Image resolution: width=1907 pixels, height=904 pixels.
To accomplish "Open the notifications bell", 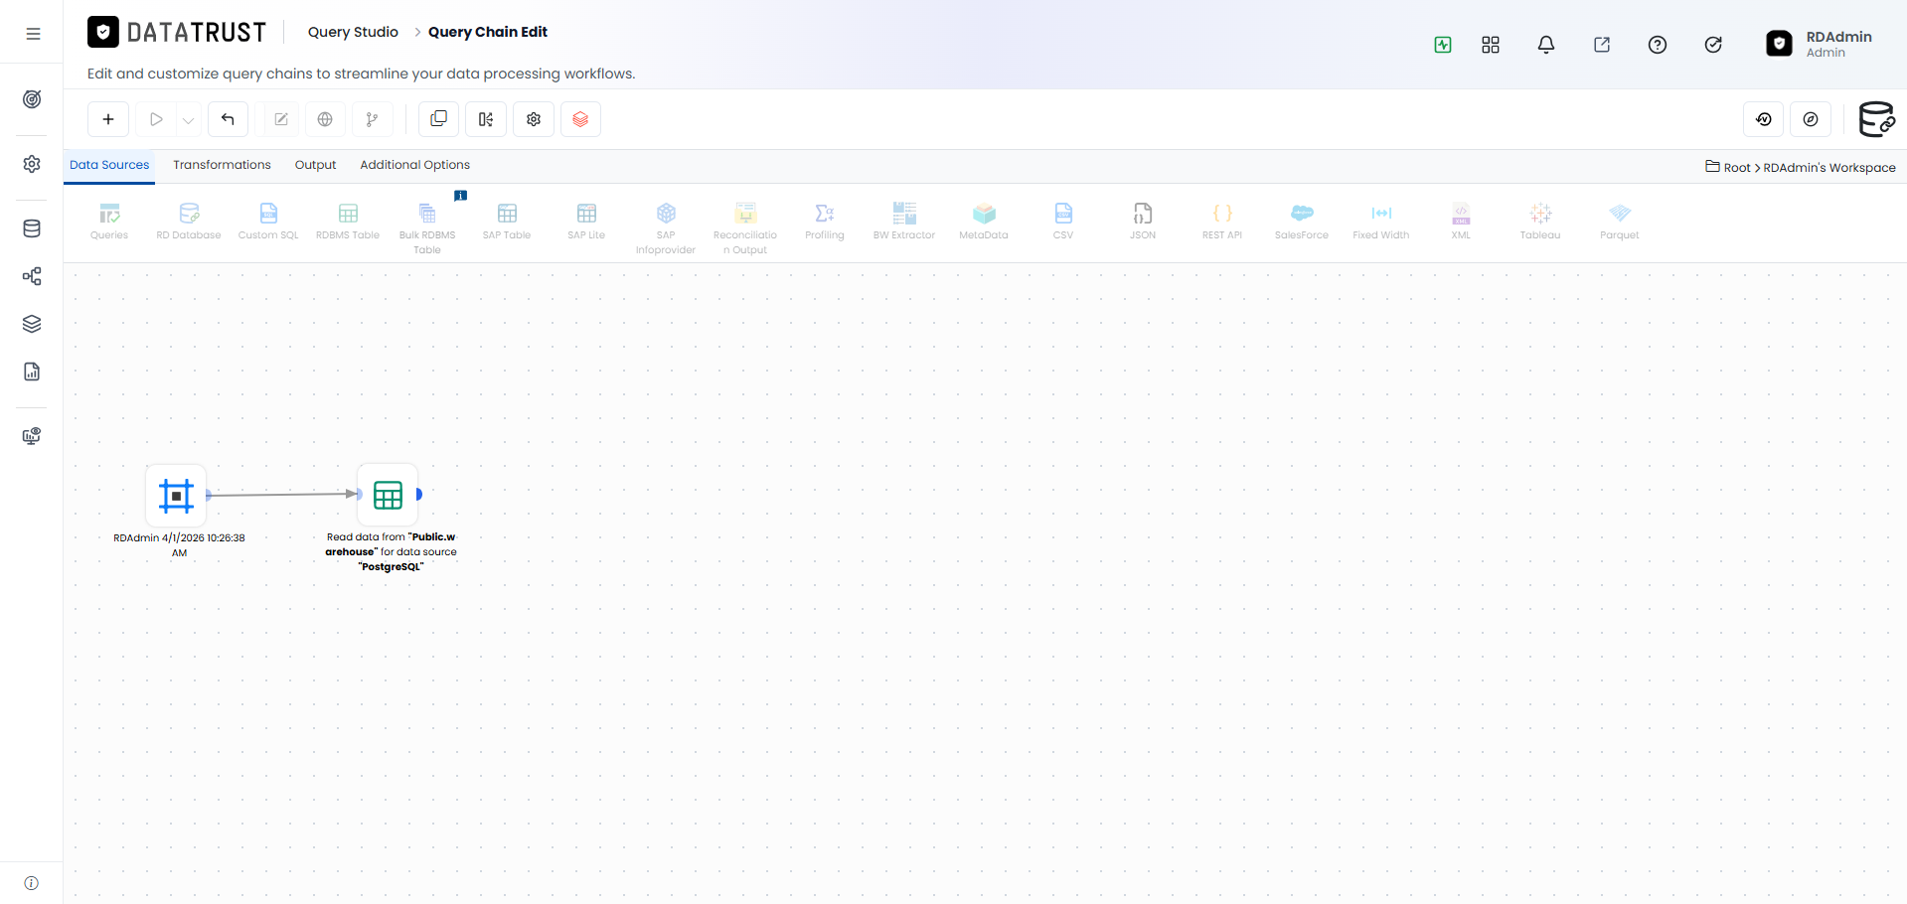I will tap(1546, 45).
